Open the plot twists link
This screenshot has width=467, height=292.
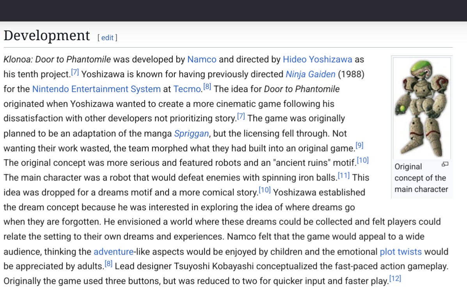pos(401,252)
